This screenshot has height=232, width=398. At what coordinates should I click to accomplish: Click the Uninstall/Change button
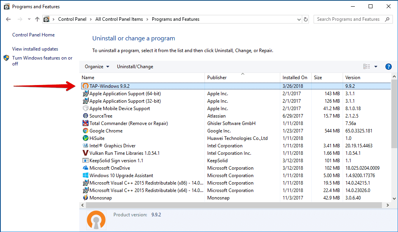pyautogui.click(x=135, y=66)
